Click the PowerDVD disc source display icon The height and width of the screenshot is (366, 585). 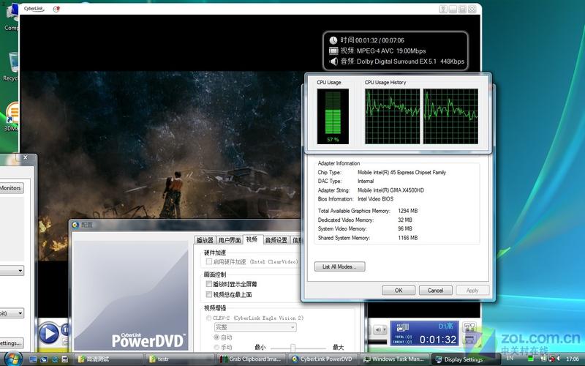[403, 327]
